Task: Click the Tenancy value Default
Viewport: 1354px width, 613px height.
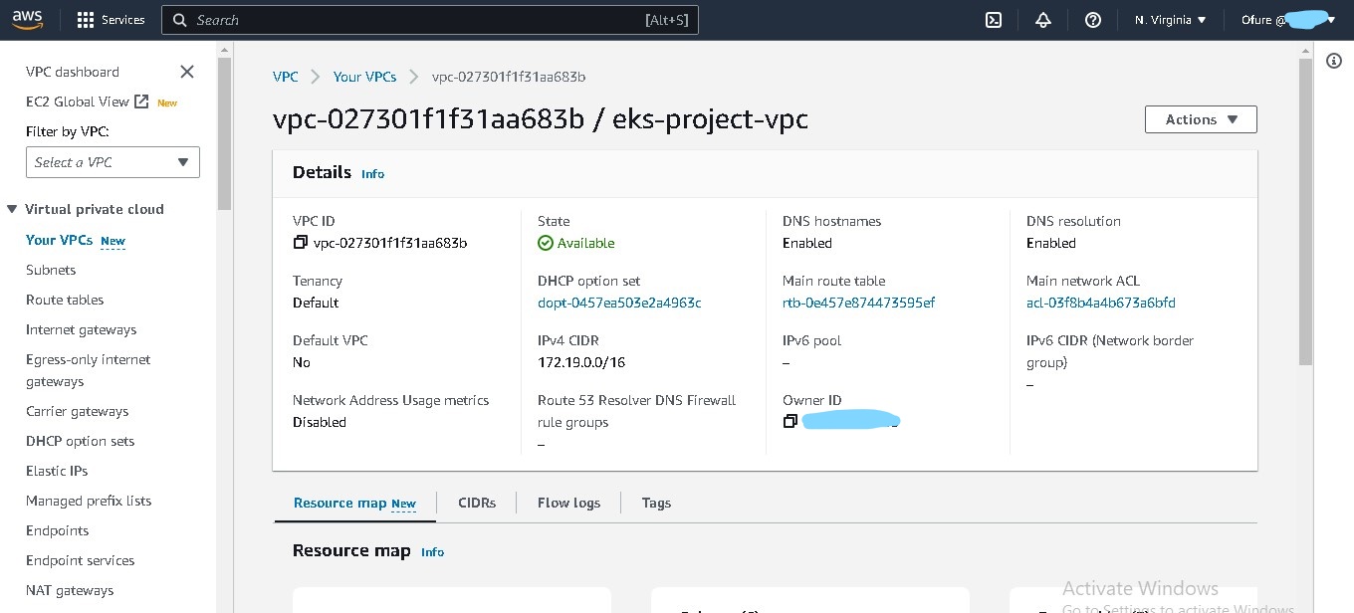Action: [x=316, y=303]
